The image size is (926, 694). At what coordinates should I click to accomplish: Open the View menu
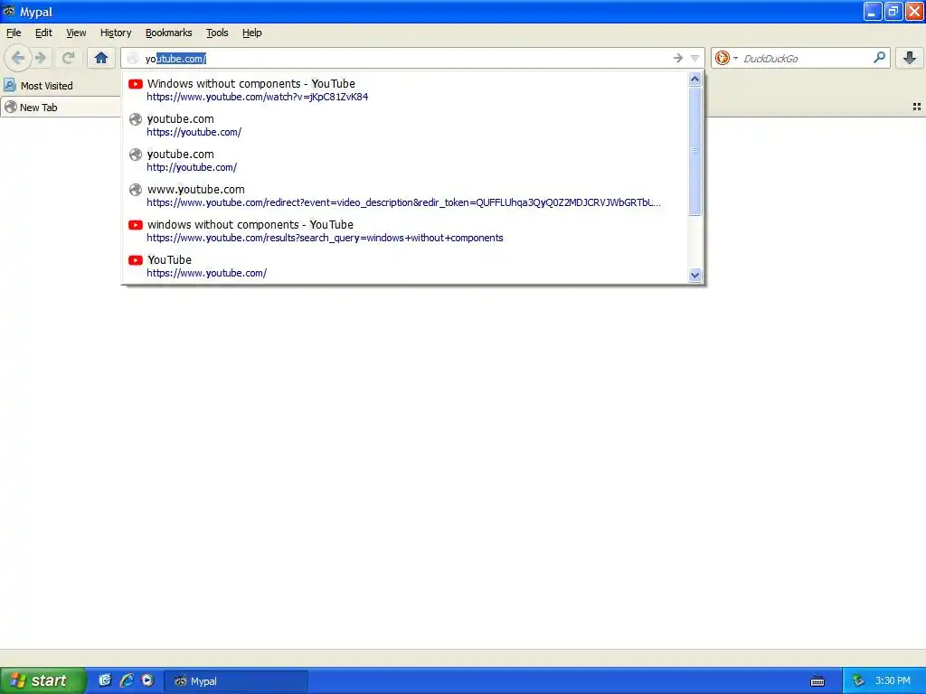click(x=76, y=33)
